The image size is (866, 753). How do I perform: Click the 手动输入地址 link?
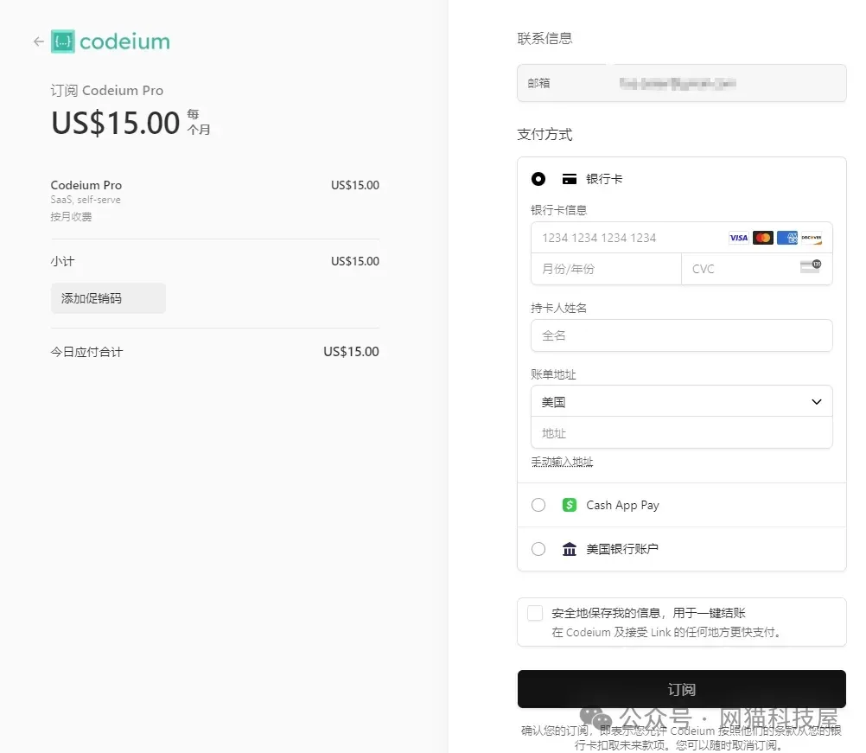(562, 462)
